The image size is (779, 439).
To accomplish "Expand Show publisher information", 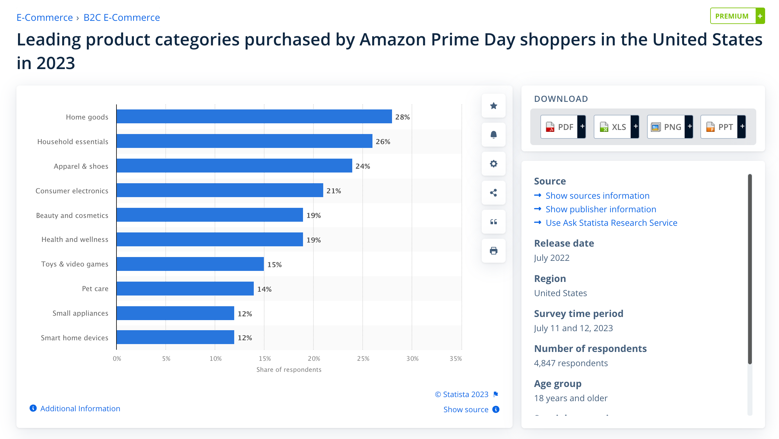I will coord(601,209).
